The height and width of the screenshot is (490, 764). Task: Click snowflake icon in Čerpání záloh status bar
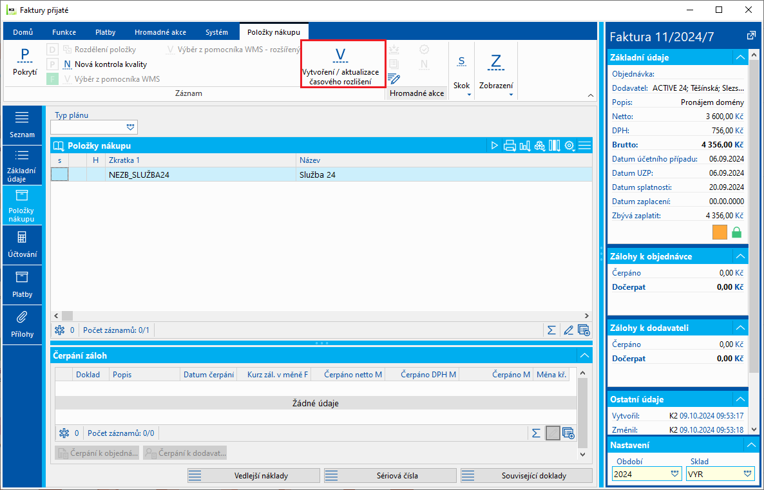pyautogui.click(x=64, y=433)
